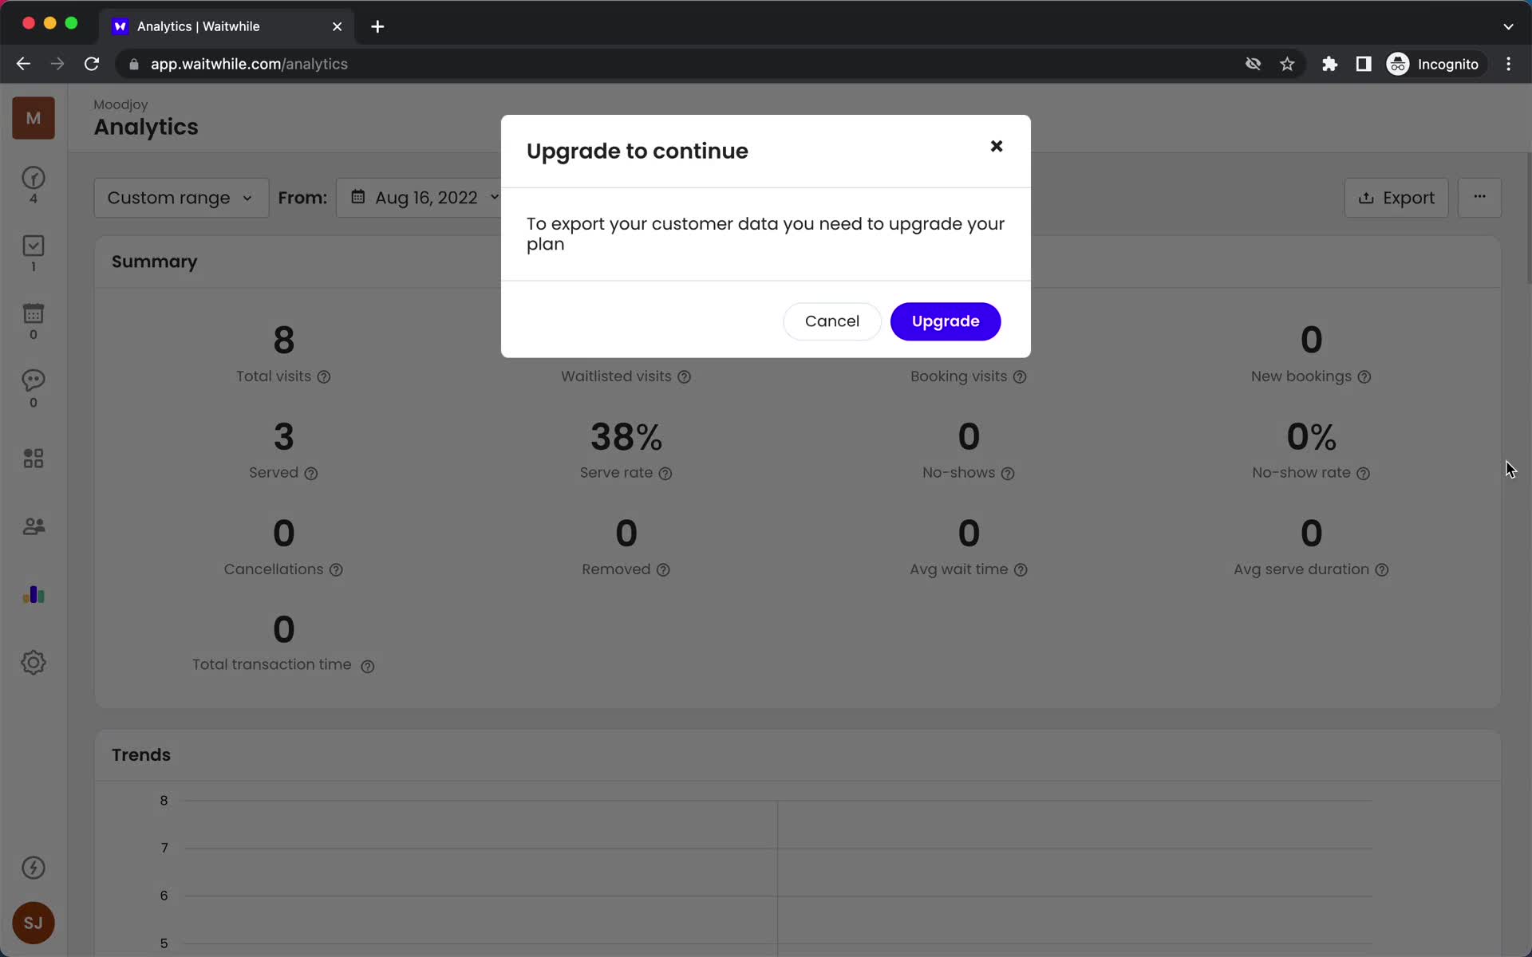Click the page scrollbar
The image size is (1532, 957).
click(1528, 217)
